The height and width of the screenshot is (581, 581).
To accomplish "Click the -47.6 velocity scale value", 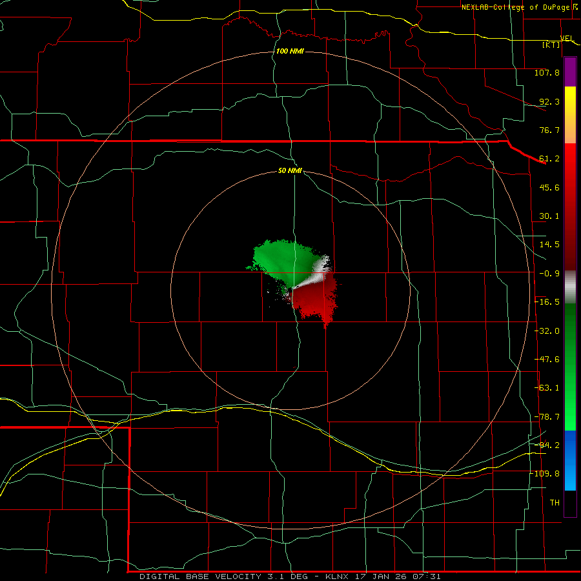I will (x=547, y=360).
